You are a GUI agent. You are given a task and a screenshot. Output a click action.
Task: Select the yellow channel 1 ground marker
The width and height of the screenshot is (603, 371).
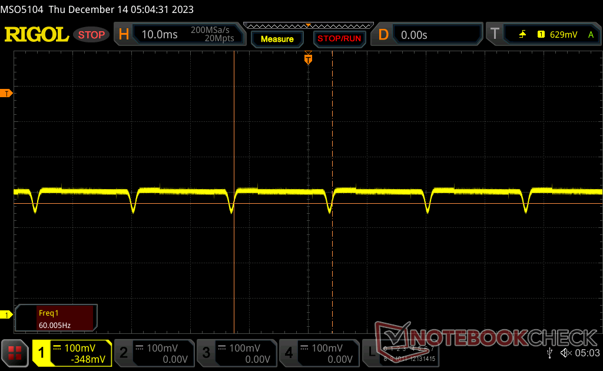click(6, 315)
